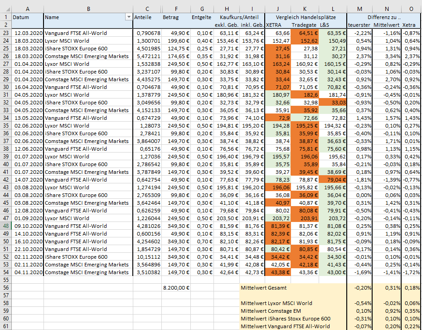422x330 pixels.
Task: Select the date cell 12.03.2020
Action: (x=27, y=33)
